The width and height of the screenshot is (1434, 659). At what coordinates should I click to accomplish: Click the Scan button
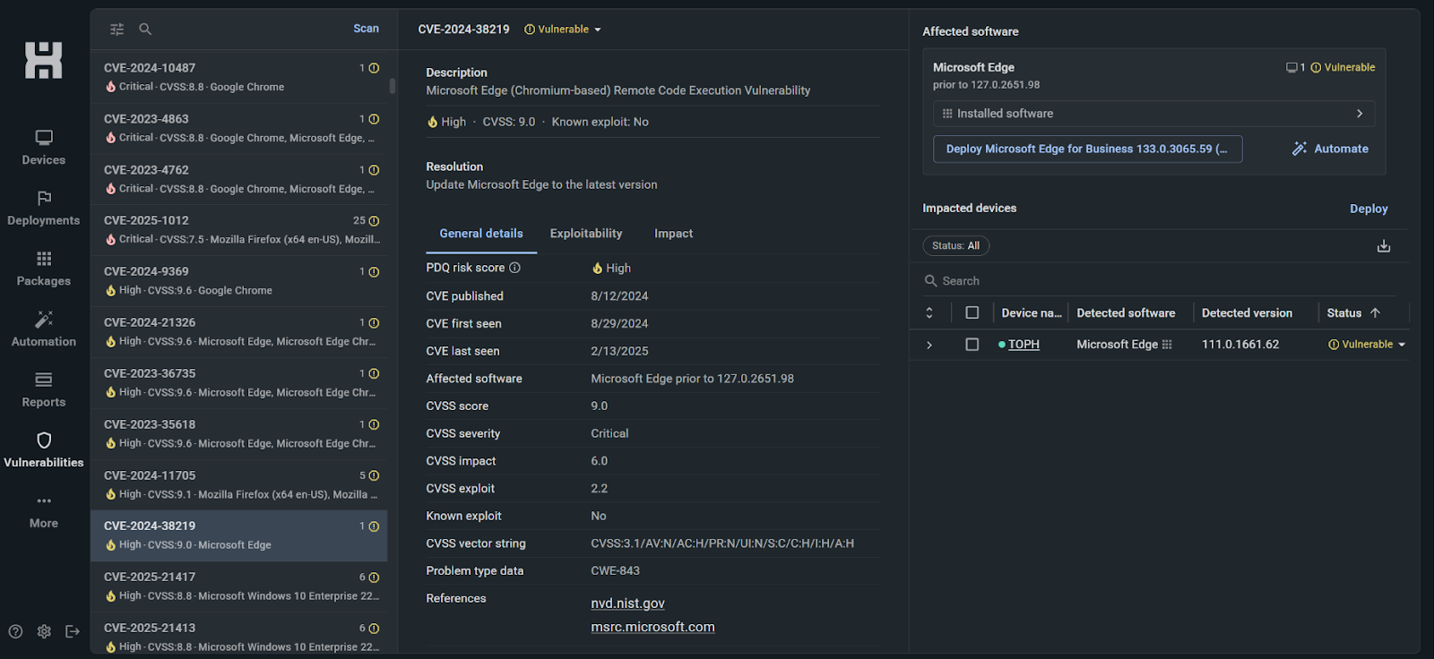pyautogui.click(x=366, y=29)
